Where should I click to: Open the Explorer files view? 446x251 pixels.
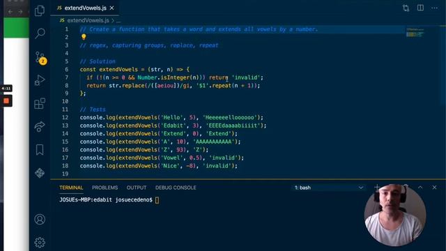coord(40,11)
